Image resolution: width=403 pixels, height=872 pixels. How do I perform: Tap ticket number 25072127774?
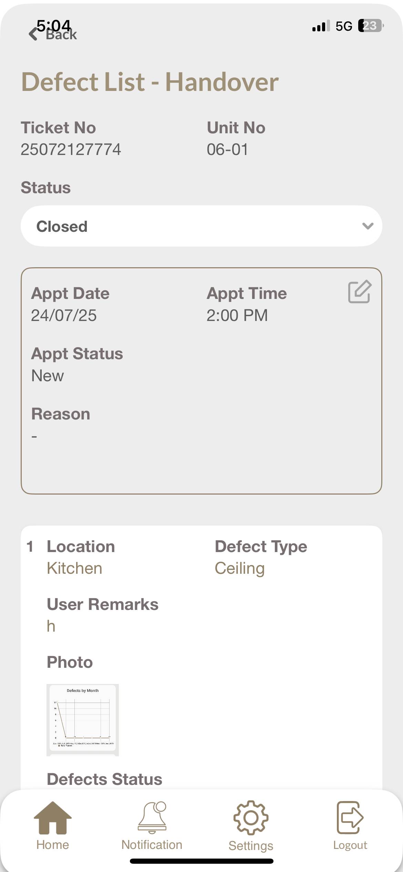click(x=71, y=149)
